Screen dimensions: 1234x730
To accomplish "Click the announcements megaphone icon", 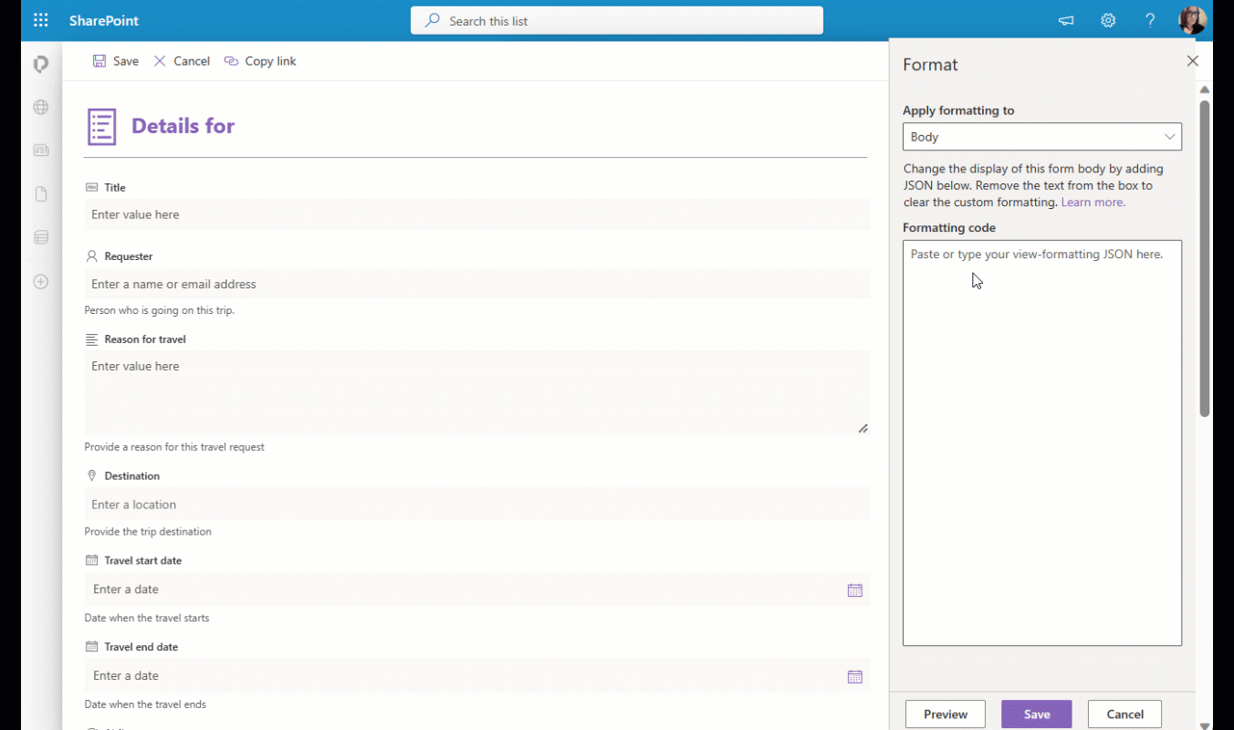I will coord(1065,20).
